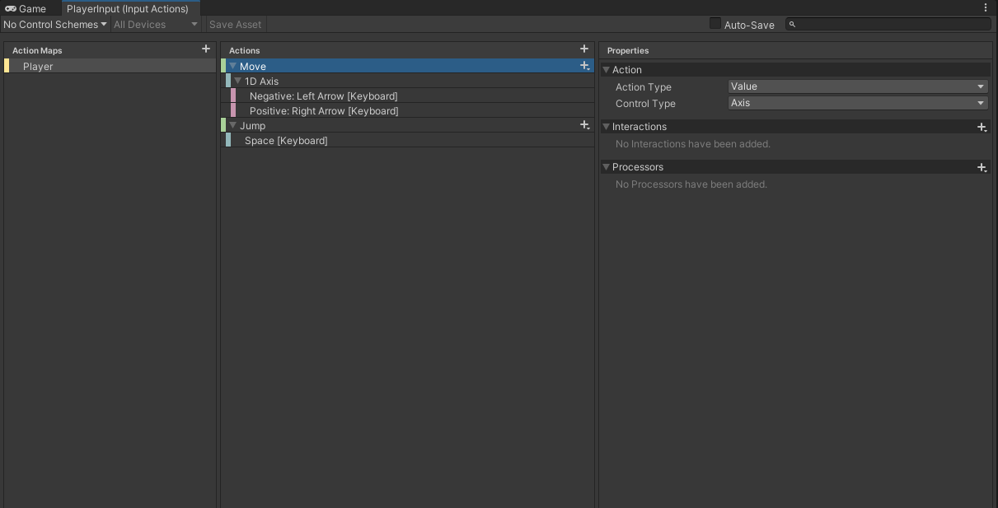Add a new interaction
998x508 pixels.
982,127
